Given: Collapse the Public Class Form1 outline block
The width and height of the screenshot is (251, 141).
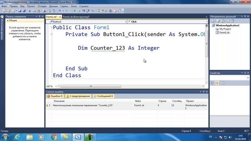Looking at the screenshot, I should (x=51, y=27).
